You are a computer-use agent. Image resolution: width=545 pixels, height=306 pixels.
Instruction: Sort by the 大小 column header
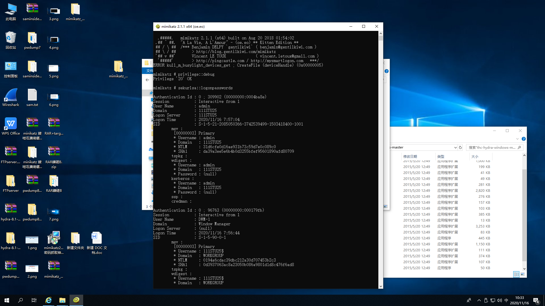475,156
